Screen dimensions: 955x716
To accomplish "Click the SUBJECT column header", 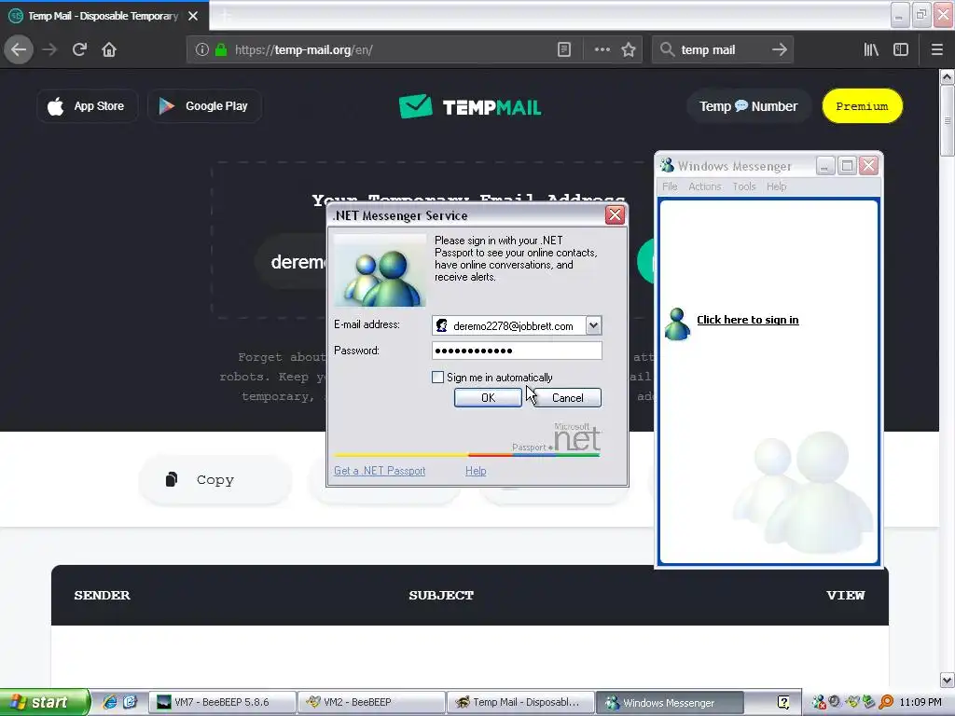I will [441, 595].
